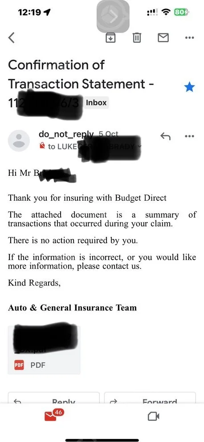Tap the red PDF file icon
The height and width of the screenshot is (442, 204).
pos(19,365)
